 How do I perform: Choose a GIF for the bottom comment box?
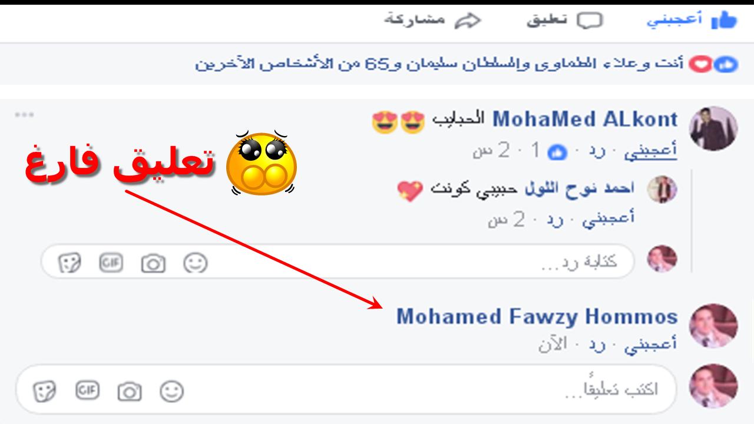pos(87,390)
